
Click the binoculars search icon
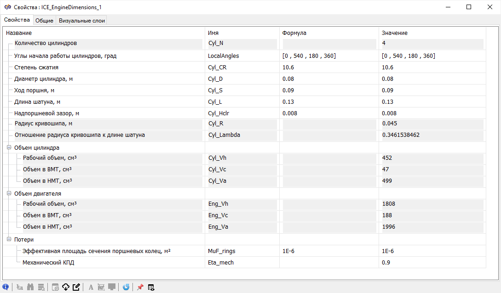tap(31, 287)
